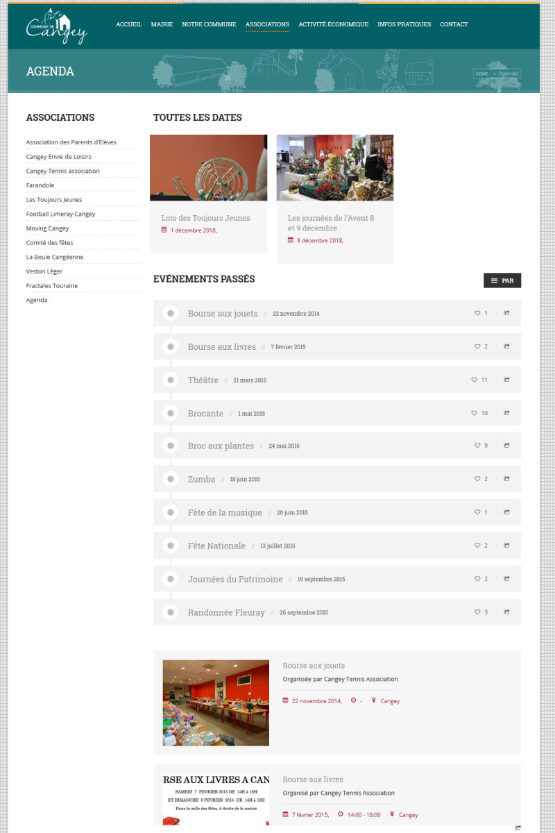
Task: Toggle the Journées du Patrimoine timeline dot
Action: 171,579
